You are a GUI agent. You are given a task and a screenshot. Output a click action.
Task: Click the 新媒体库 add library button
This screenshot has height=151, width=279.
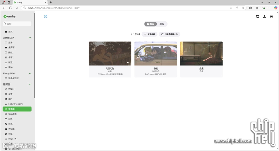[149, 34]
